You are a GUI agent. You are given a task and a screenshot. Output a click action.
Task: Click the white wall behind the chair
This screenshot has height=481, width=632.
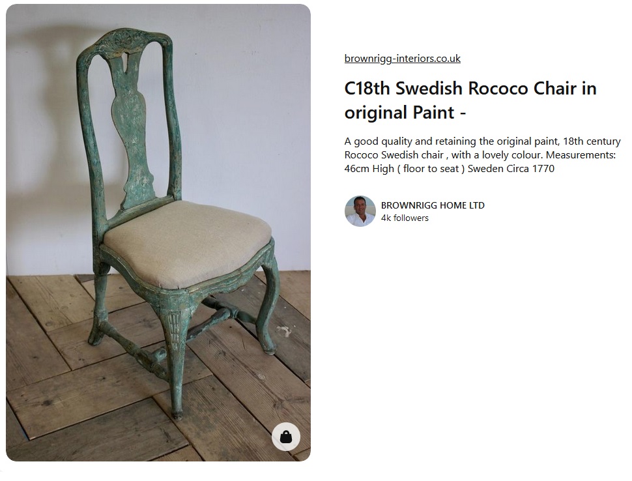tap(242, 121)
